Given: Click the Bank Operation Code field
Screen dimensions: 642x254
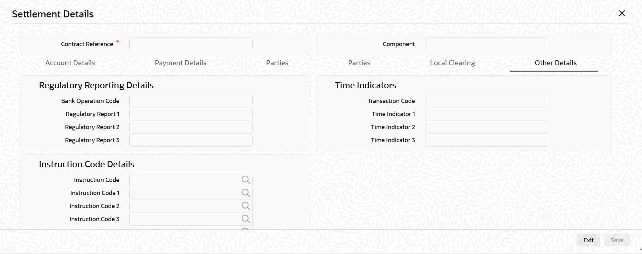Looking at the screenshot, I should click(191, 101).
